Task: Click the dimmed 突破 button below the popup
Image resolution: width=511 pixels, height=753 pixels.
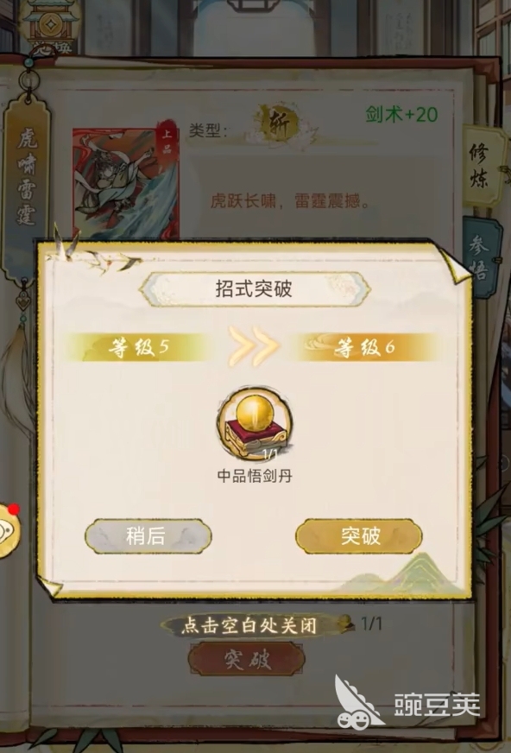Action: pos(247,661)
